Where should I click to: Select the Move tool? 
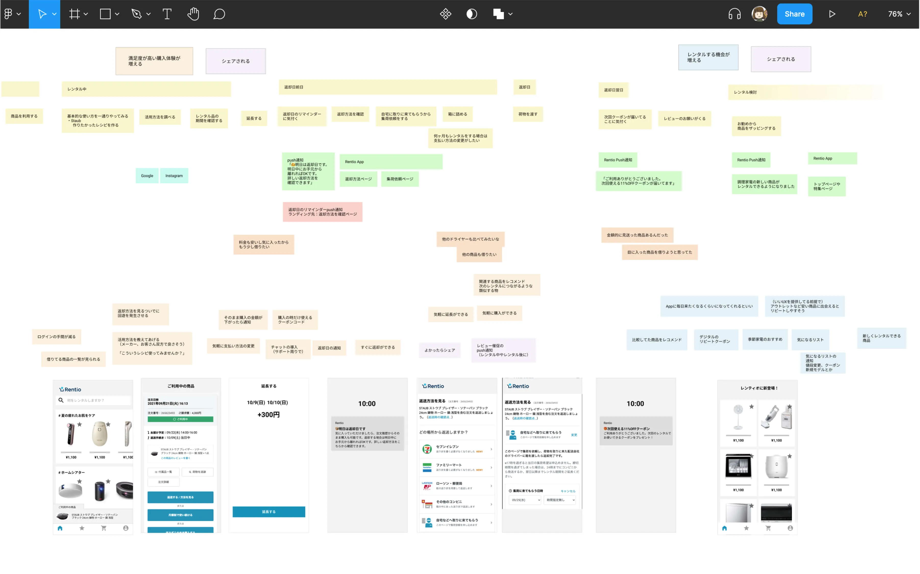(x=42, y=14)
